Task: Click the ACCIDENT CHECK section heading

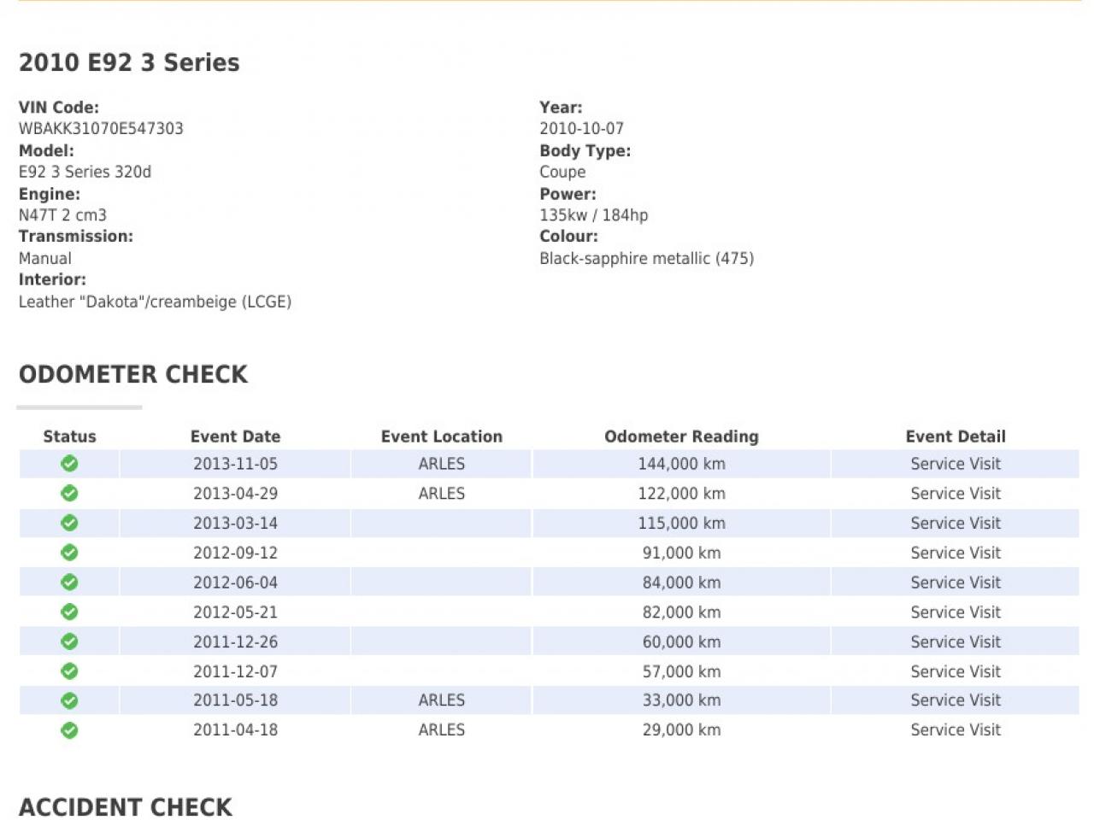Action: coord(126,807)
